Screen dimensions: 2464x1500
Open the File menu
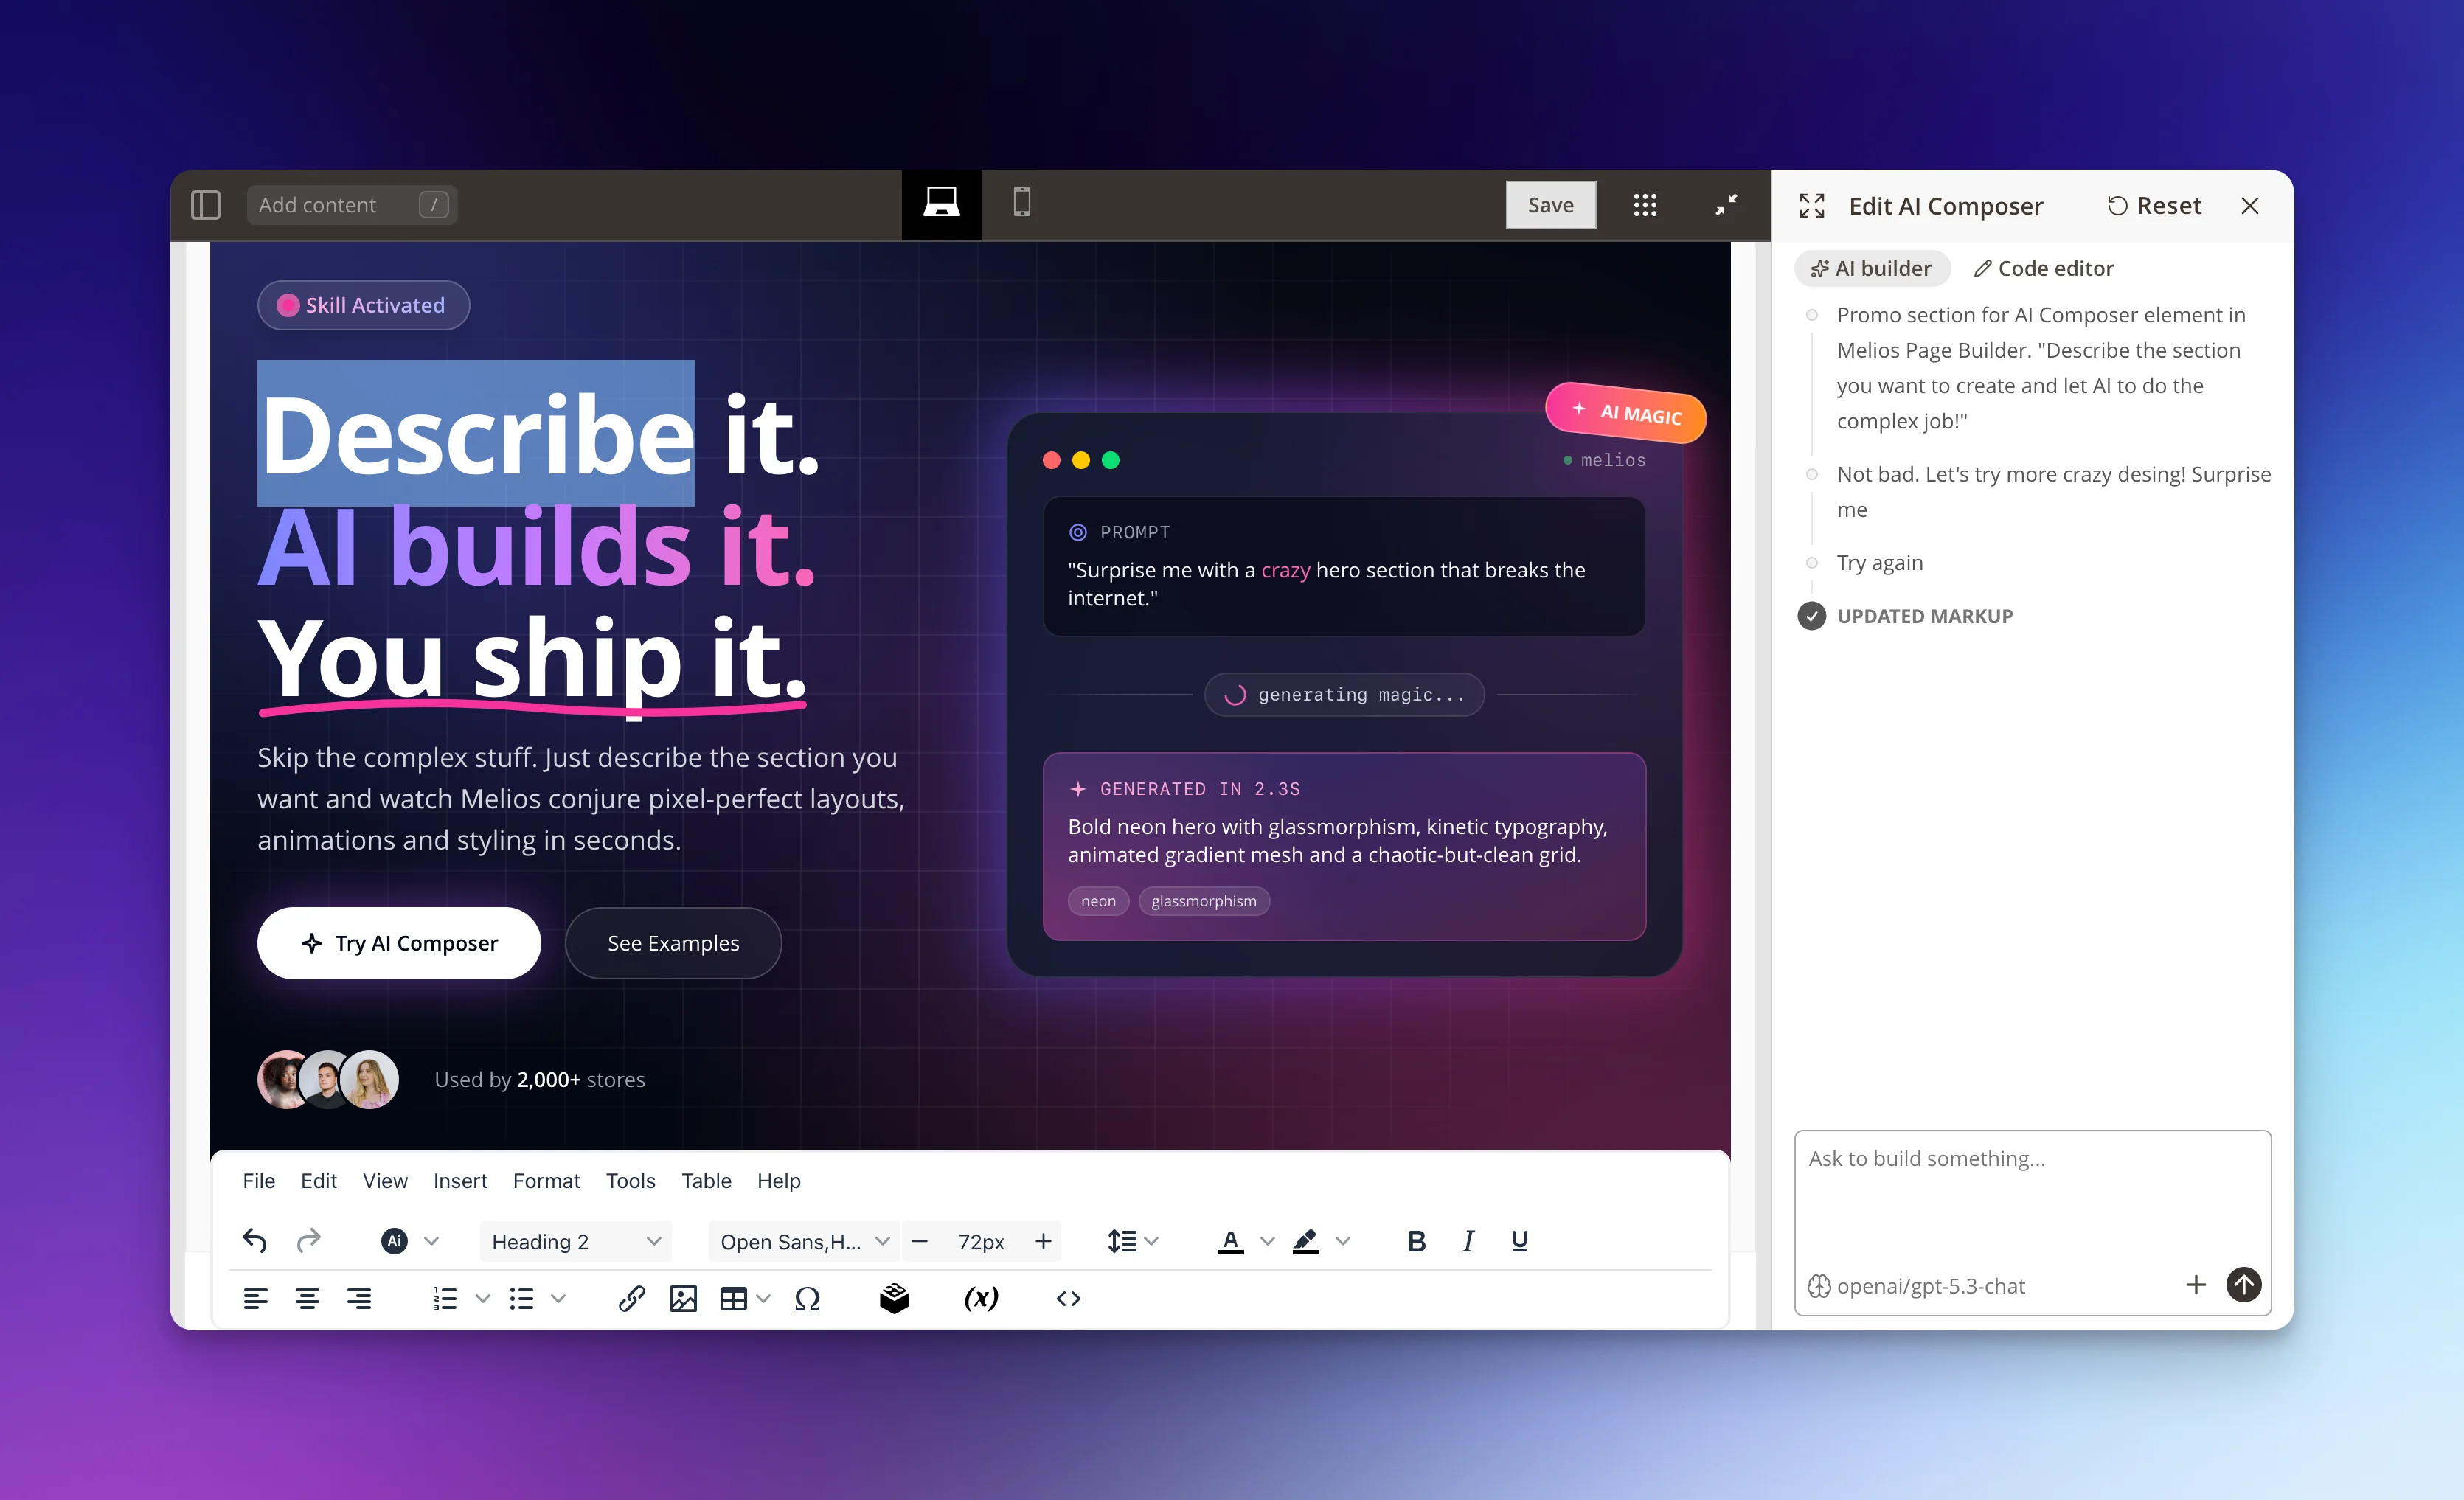pos(258,1181)
